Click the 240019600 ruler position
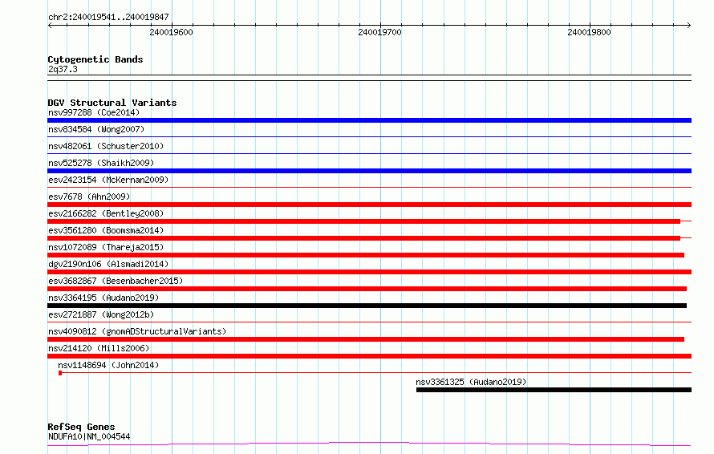This screenshot has width=714, height=454. point(171,32)
